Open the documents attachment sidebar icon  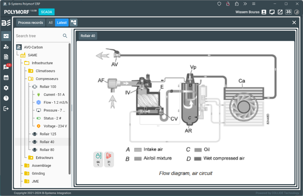click(6, 57)
